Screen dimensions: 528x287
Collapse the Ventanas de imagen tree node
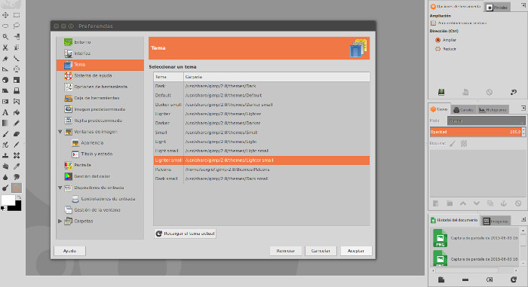coord(60,132)
